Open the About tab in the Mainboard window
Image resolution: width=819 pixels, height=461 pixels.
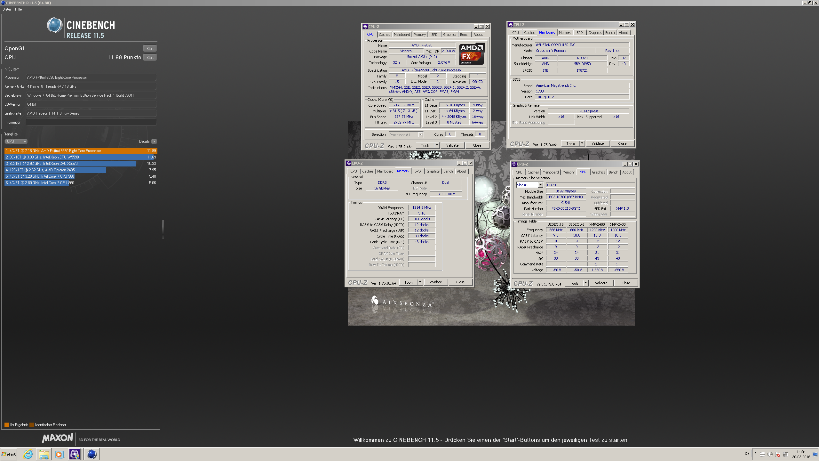point(623,33)
